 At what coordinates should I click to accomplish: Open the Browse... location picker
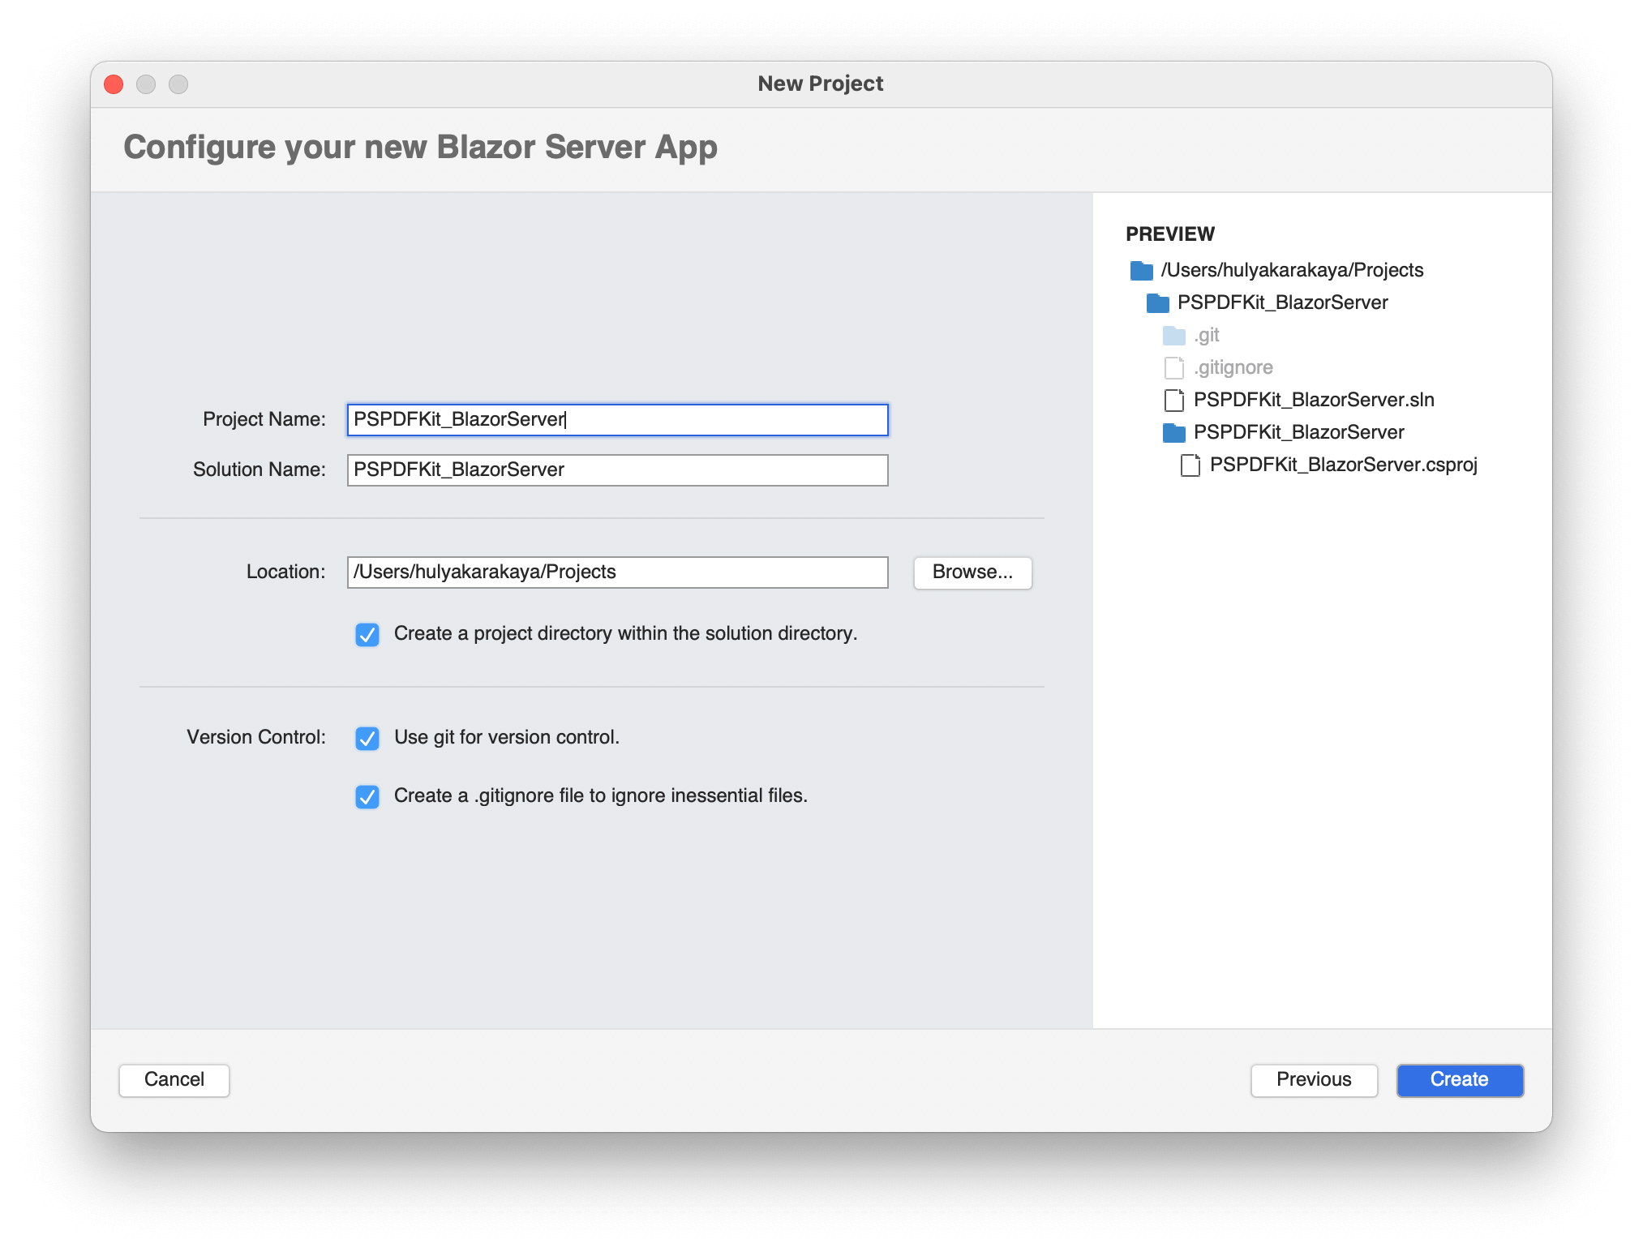point(972,572)
